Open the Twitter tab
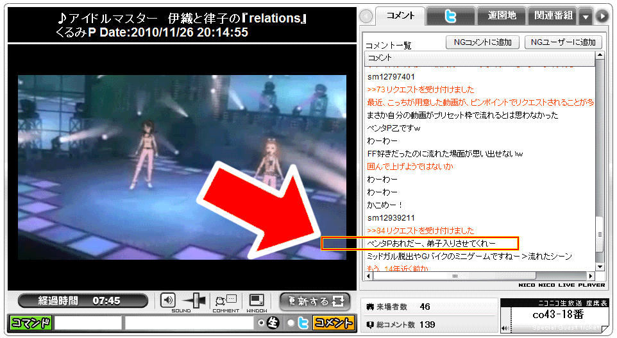Image resolution: width=617 pixels, height=338 pixels. point(450,16)
